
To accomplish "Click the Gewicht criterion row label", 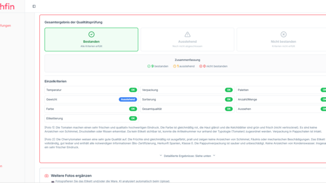I will tap(51, 100).
